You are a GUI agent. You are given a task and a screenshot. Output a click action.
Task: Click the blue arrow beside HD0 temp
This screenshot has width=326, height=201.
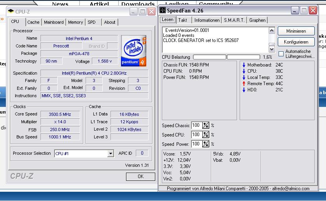click(x=244, y=90)
